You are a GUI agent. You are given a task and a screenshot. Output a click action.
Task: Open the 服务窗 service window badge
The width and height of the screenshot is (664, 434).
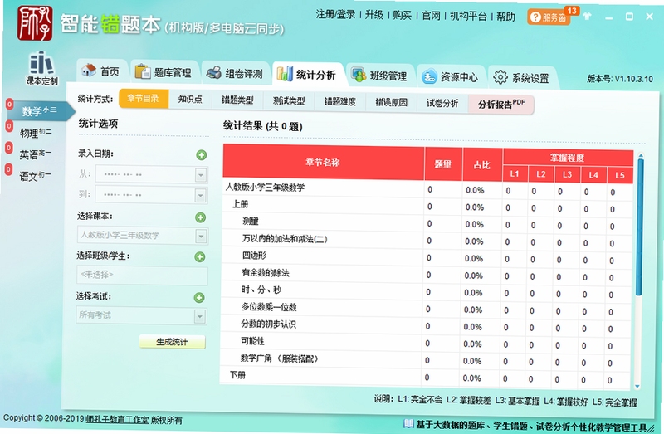point(549,17)
